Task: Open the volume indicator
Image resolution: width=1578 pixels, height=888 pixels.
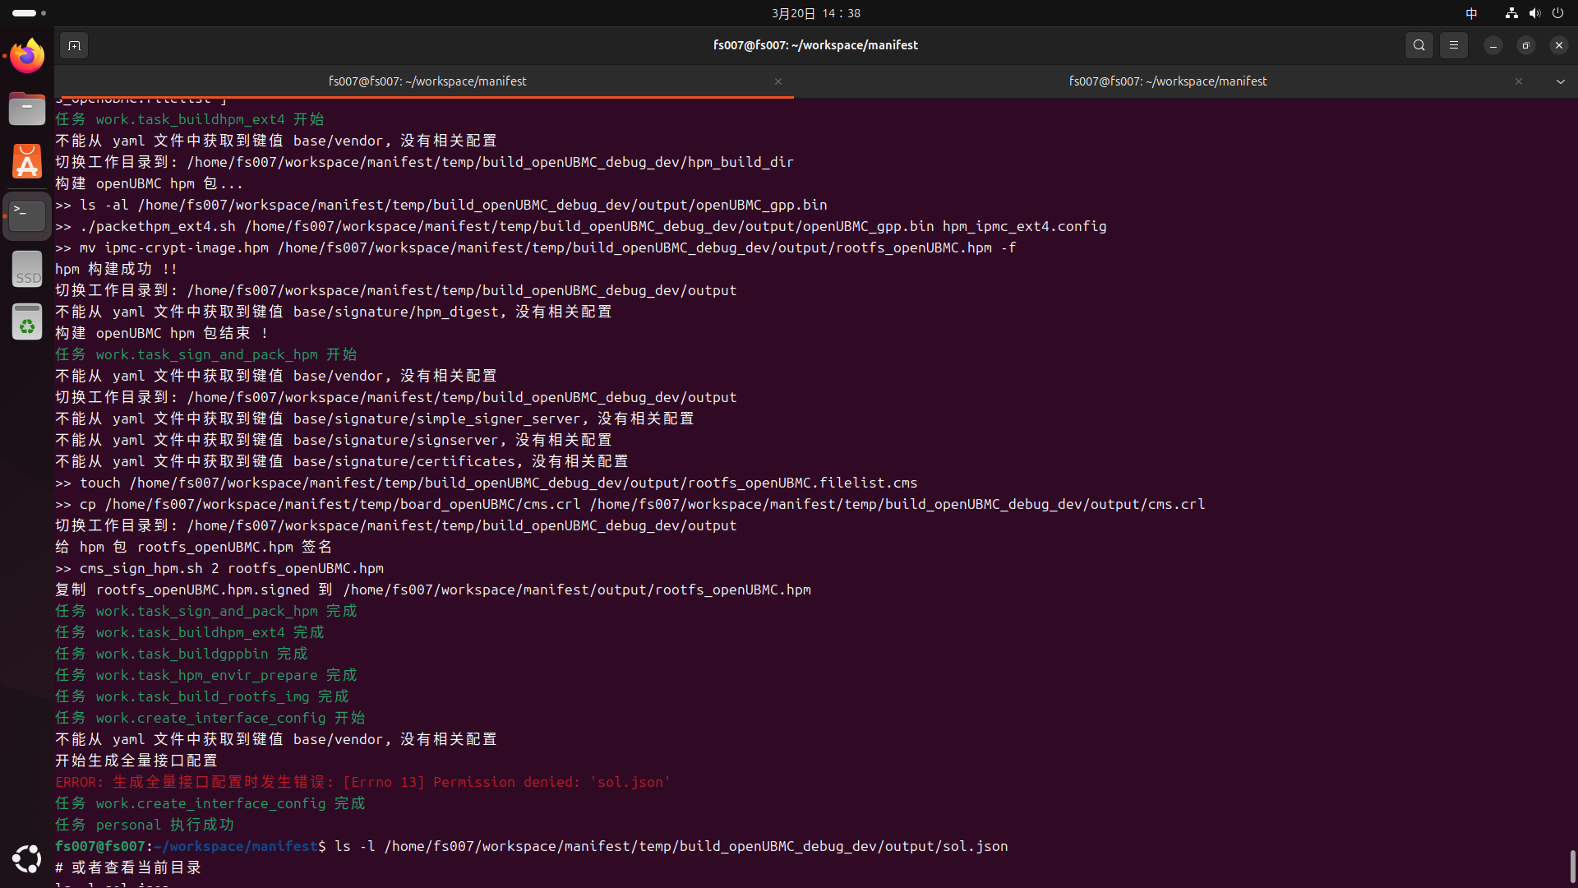Action: coord(1534,13)
